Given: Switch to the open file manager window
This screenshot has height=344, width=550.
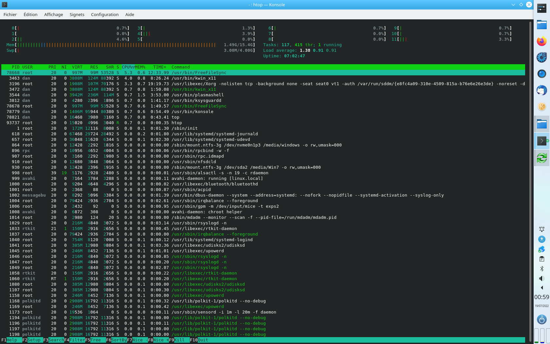Looking at the screenshot, I should [x=542, y=124].
